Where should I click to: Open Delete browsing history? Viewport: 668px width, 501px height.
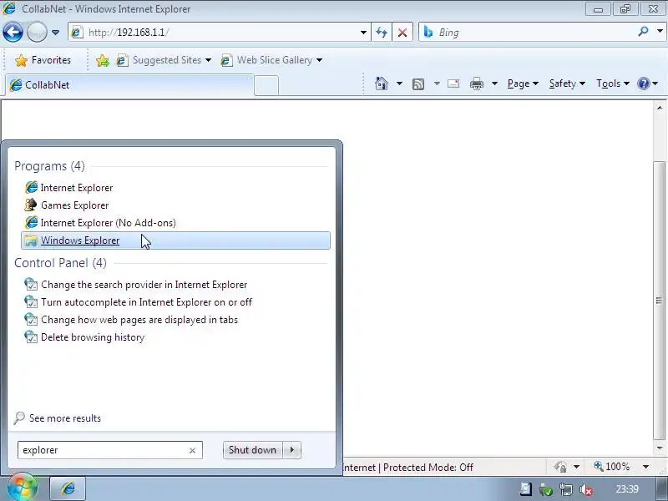175,337
